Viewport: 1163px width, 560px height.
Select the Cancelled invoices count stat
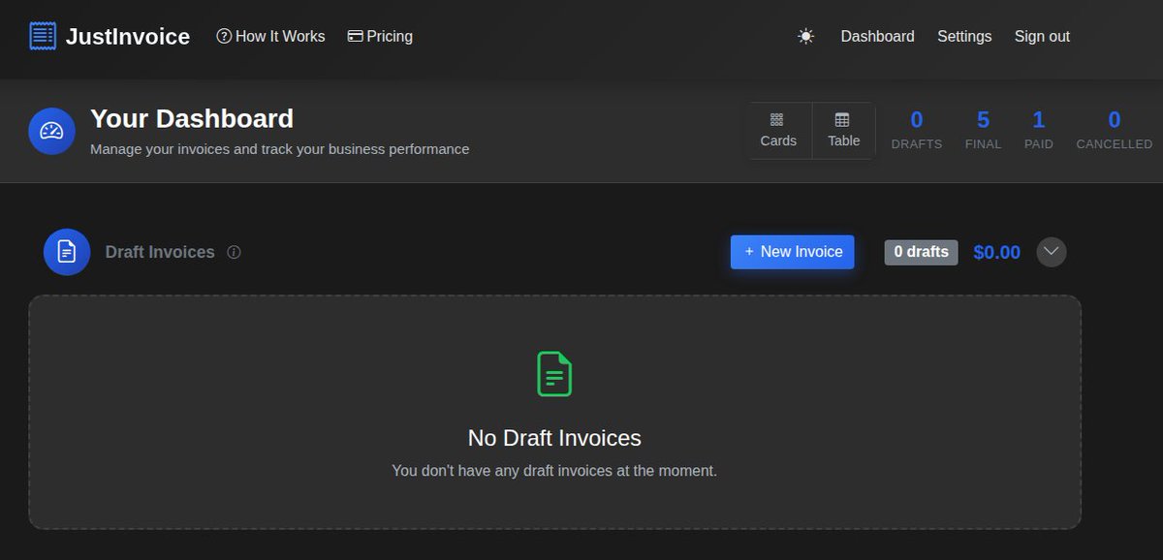[x=1115, y=131]
